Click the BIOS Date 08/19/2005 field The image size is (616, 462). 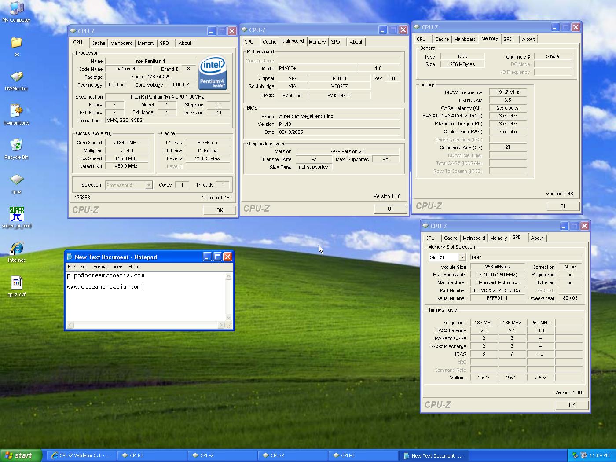coord(339,132)
